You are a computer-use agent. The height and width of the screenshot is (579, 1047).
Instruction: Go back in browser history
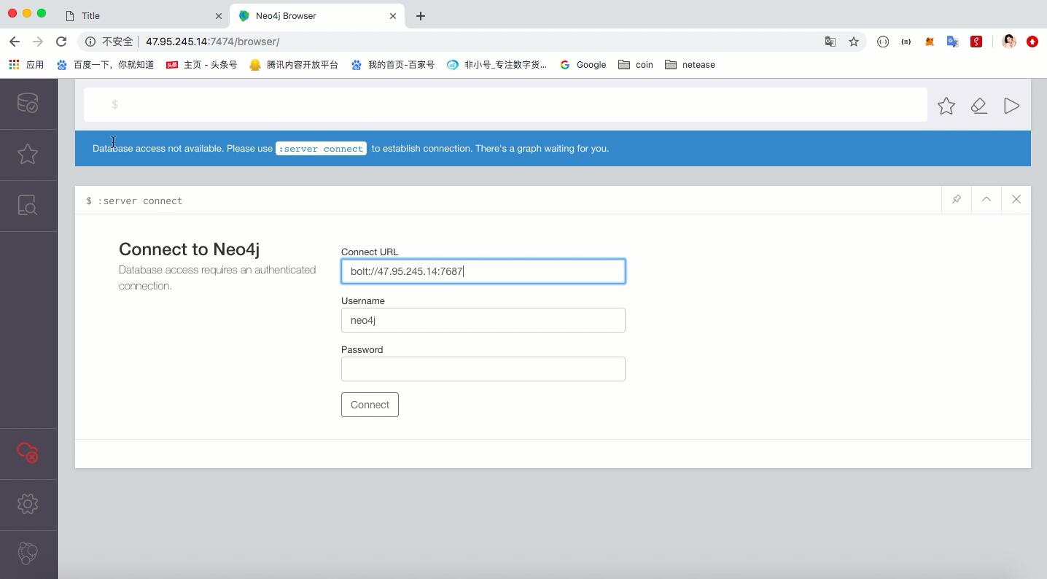tap(15, 42)
